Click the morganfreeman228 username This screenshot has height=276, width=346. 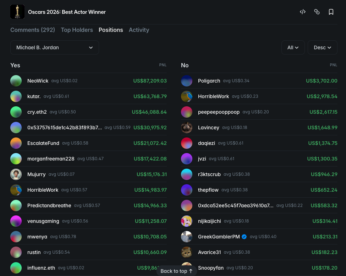pos(51,159)
